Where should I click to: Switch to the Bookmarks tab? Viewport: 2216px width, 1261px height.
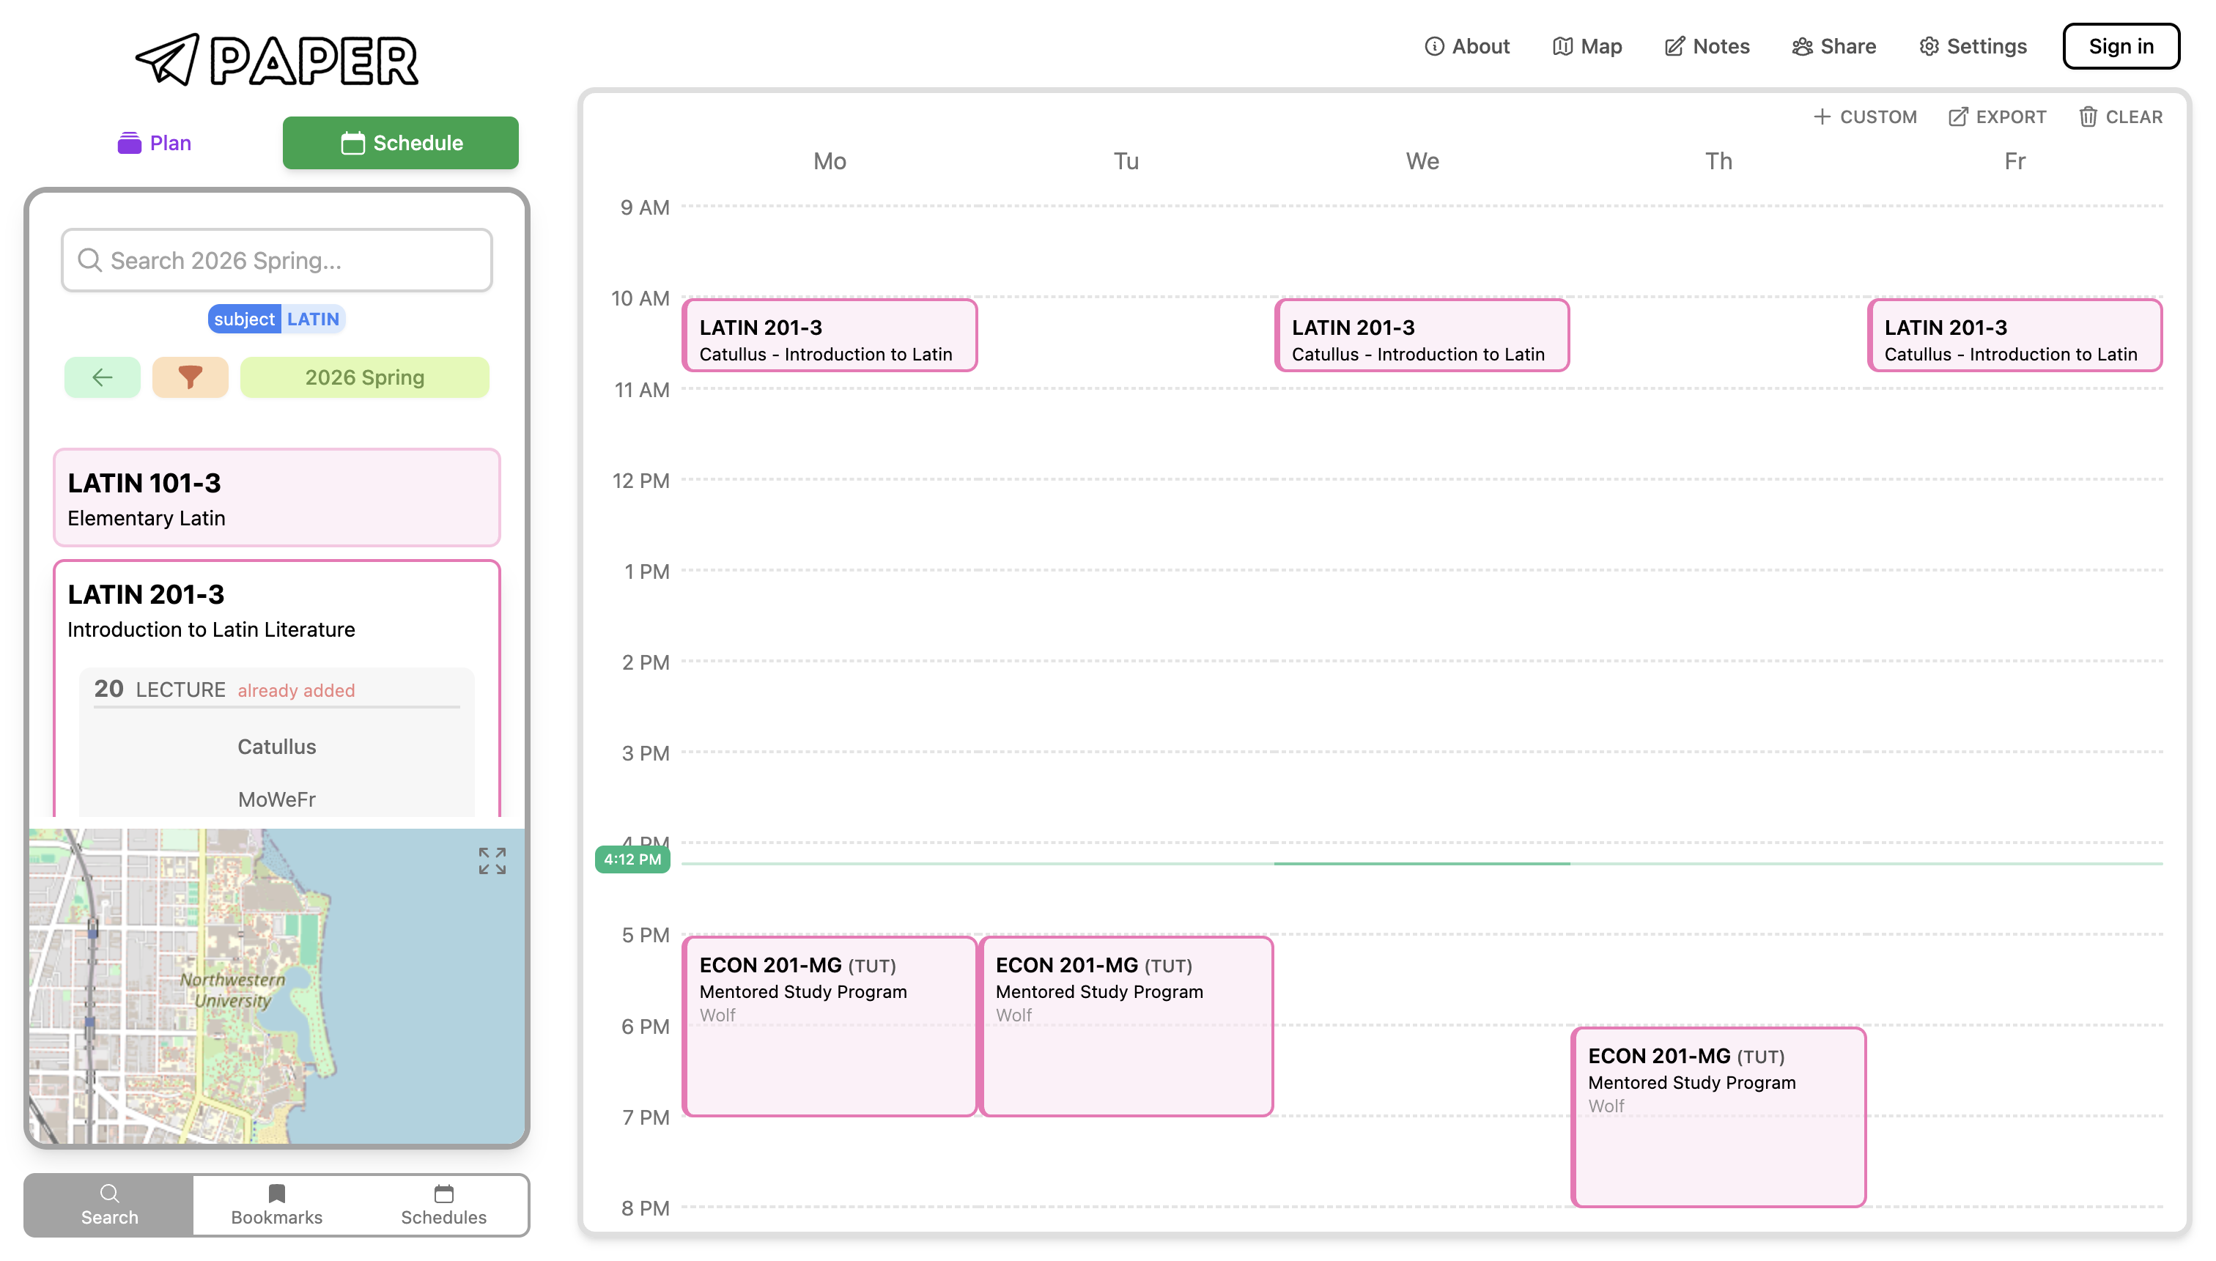point(276,1204)
